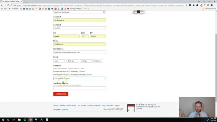This screenshot has height=122, width=217.
Task: Open File Explorer from the taskbar
Action: pyautogui.click(x=19, y=120)
